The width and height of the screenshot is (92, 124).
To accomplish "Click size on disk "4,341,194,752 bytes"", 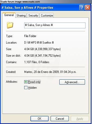I will point(48,56).
